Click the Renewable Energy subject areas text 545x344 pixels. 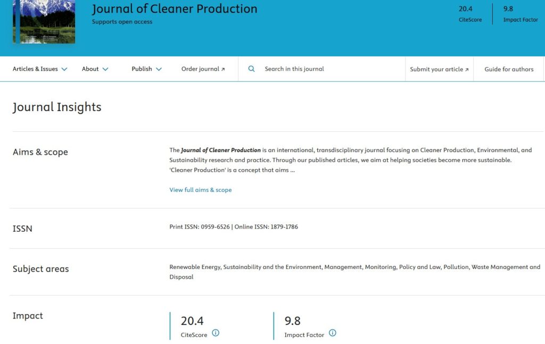coord(355,272)
